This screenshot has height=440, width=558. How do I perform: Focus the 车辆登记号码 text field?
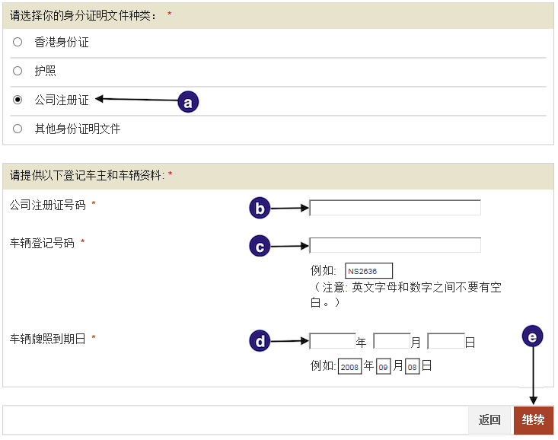point(395,245)
